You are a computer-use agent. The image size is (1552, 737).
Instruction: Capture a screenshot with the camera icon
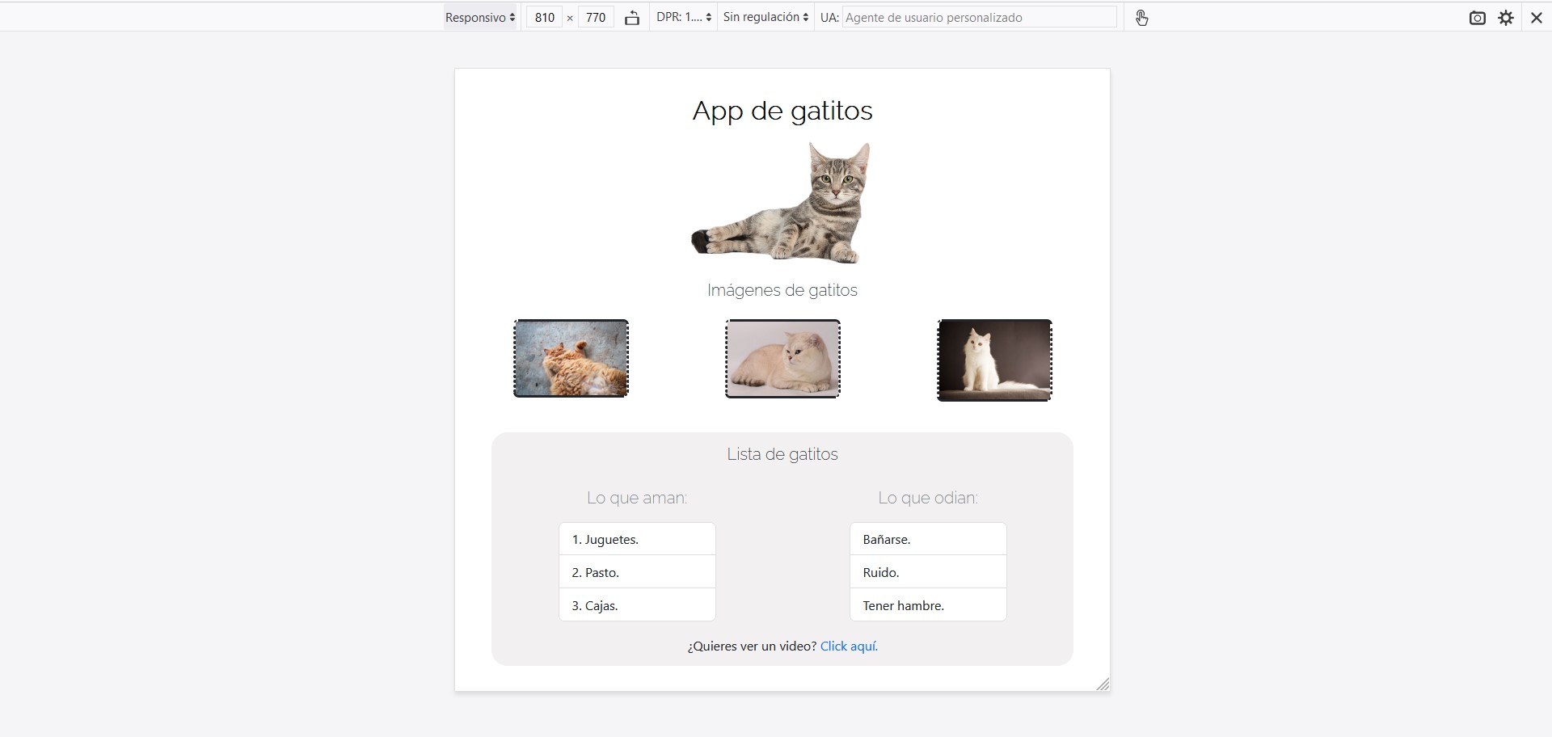pyautogui.click(x=1478, y=17)
